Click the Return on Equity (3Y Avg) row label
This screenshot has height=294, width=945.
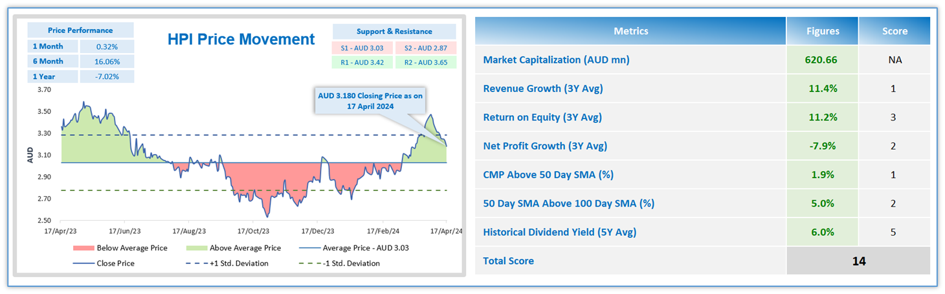coord(542,117)
